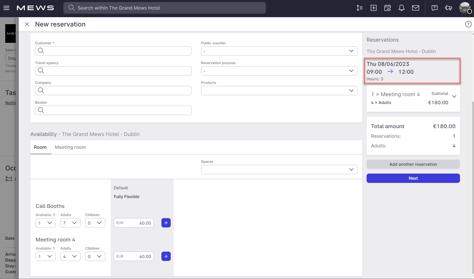Click the Next button
This screenshot has width=474, height=279.
pos(413,178)
